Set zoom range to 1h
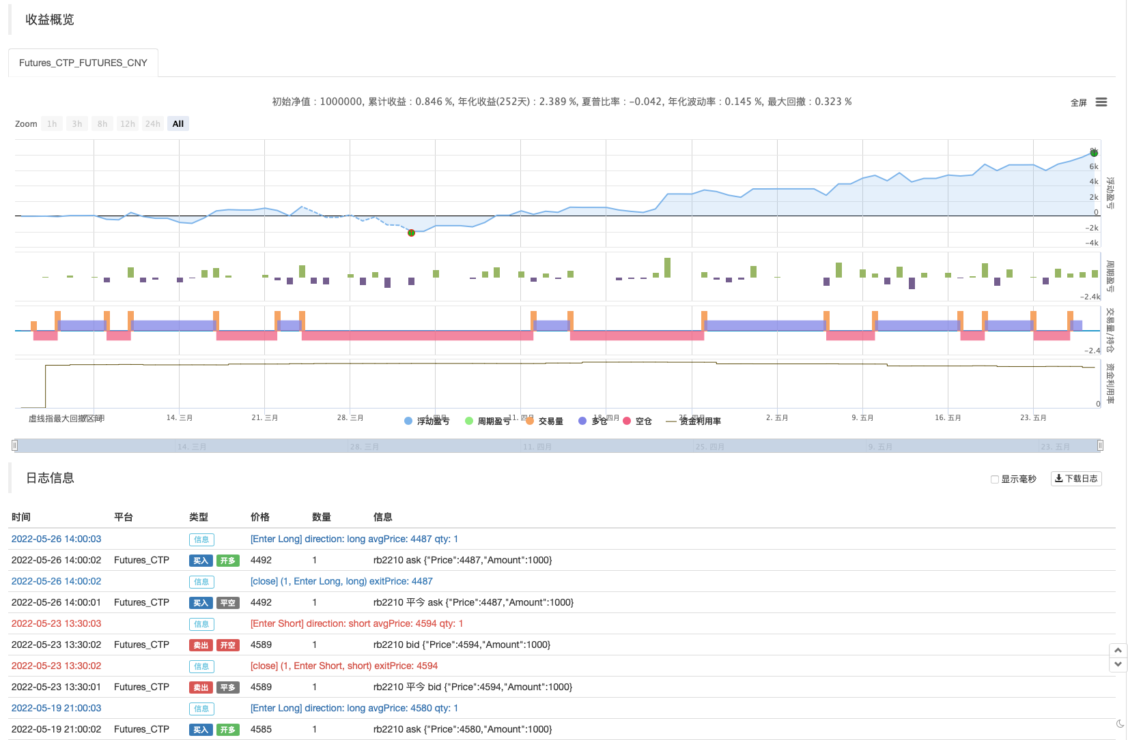Screen dimensions: 1128x740 [x=52, y=124]
